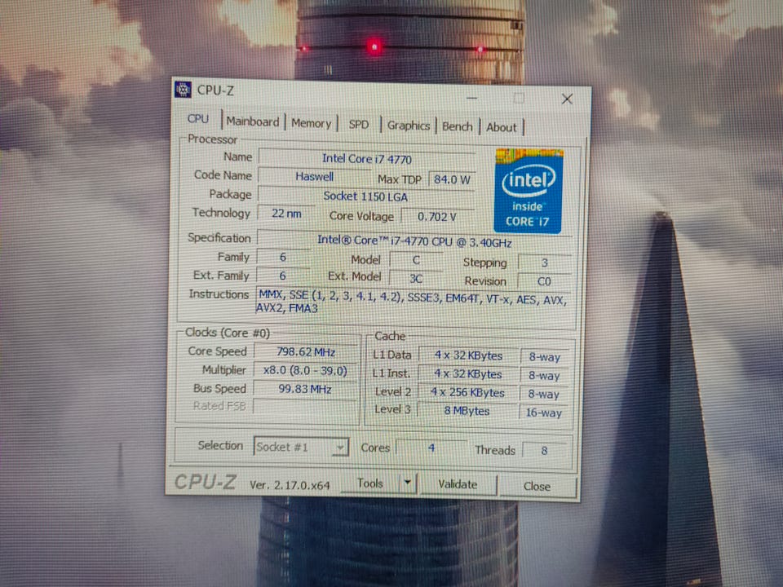Click the Threads value 8
783x587 pixels.
tap(544, 451)
